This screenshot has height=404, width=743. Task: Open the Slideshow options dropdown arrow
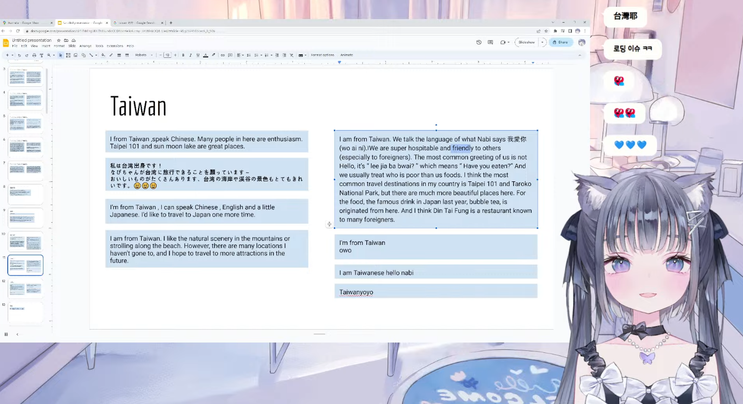(543, 42)
